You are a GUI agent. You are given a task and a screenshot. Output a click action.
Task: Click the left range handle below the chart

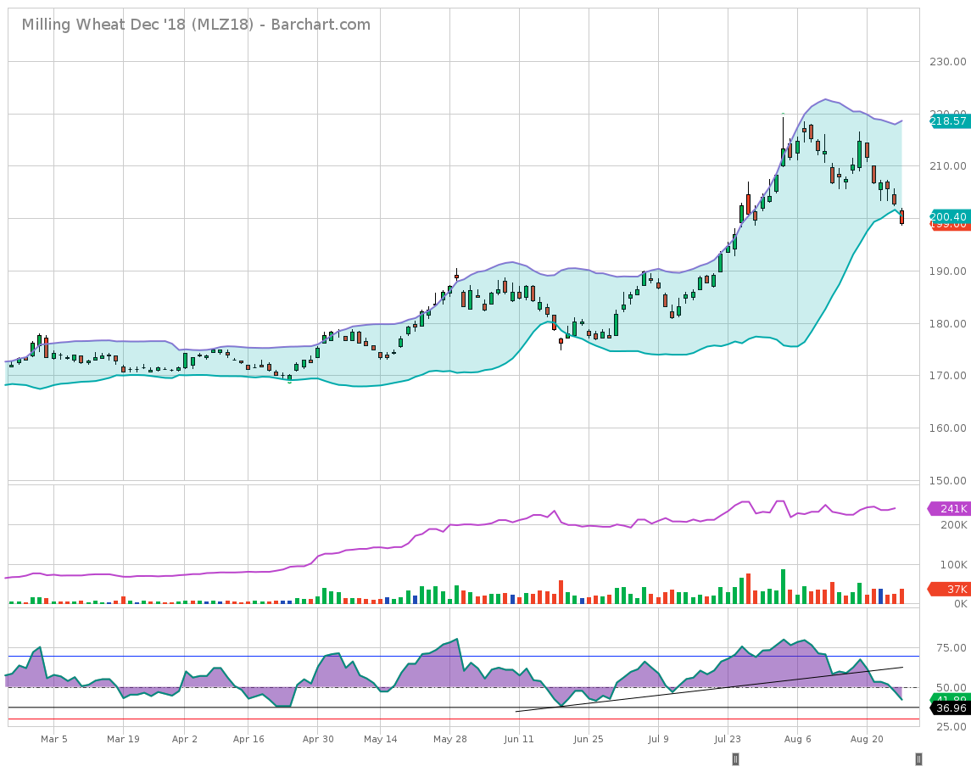pos(735,758)
